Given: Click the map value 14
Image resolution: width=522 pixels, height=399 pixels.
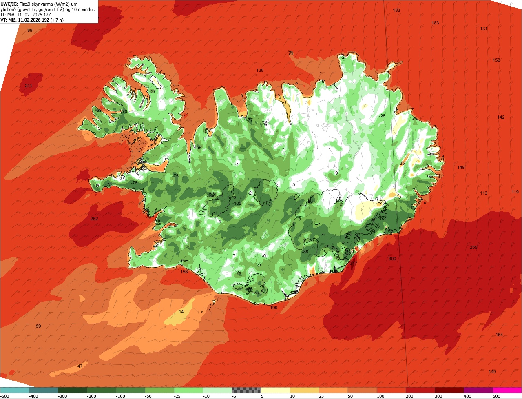Looking at the screenshot, I should pos(181,312).
